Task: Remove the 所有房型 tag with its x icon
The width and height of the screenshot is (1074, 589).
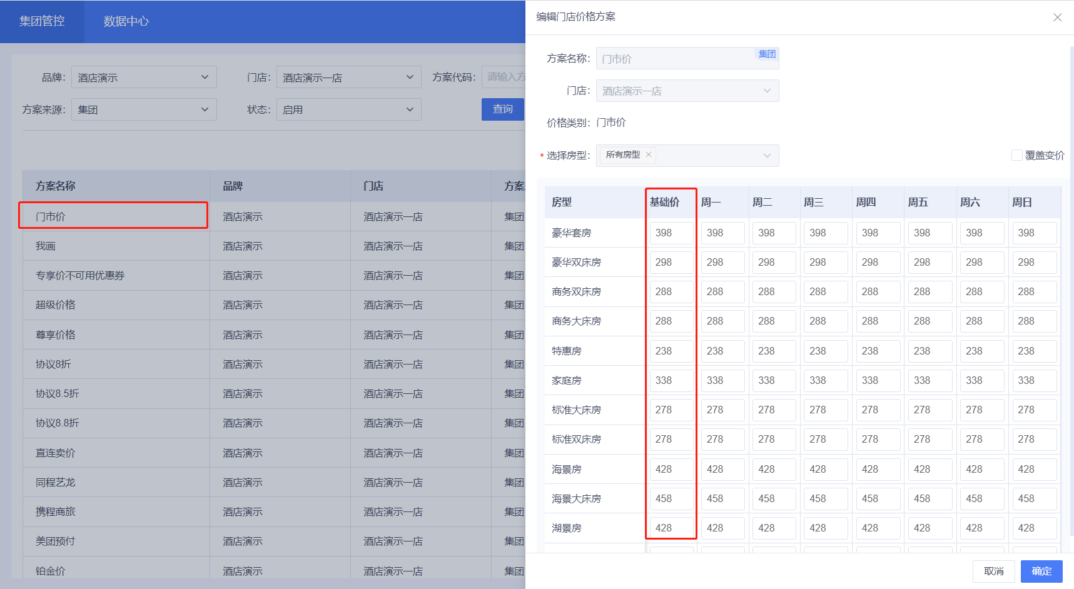Action: (649, 155)
